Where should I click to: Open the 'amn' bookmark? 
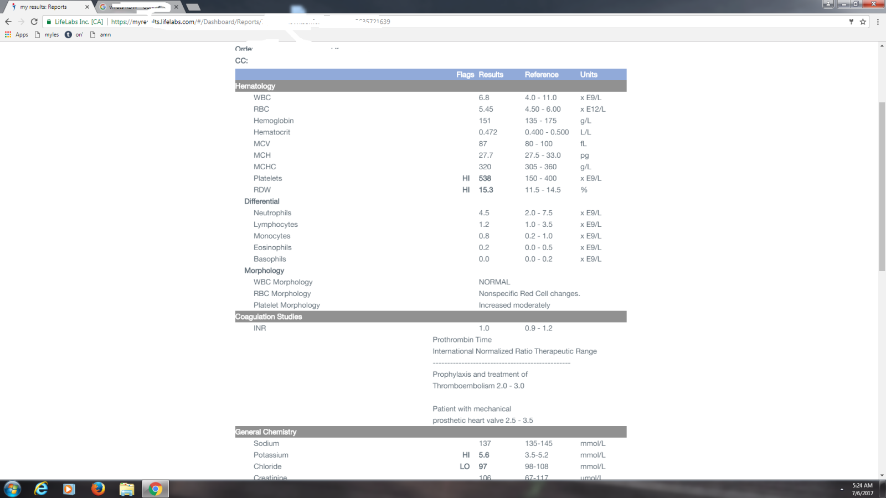point(101,34)
